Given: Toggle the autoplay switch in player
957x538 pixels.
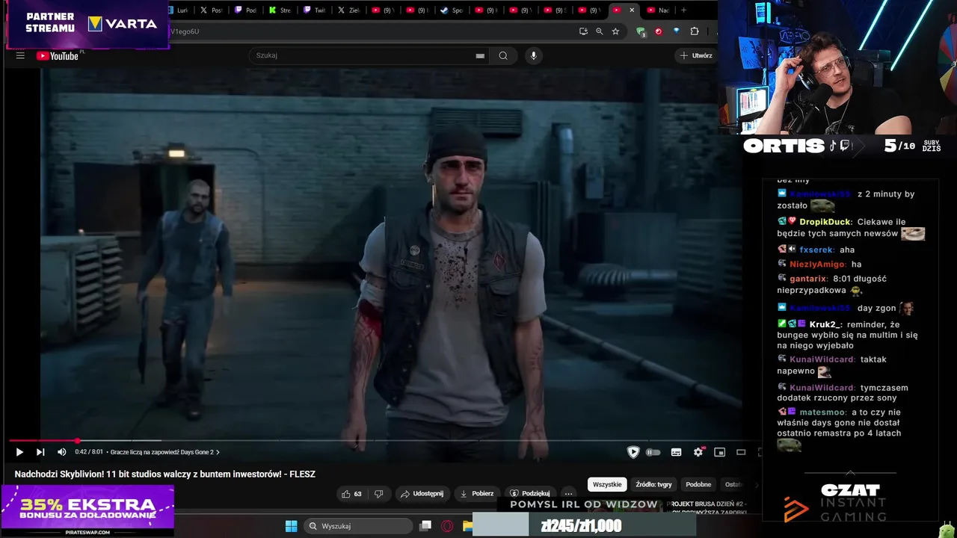Looking at the screenshot, I should [x=653, y=452].
